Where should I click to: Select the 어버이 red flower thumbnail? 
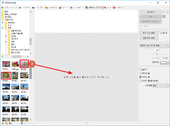coord(6,64)
